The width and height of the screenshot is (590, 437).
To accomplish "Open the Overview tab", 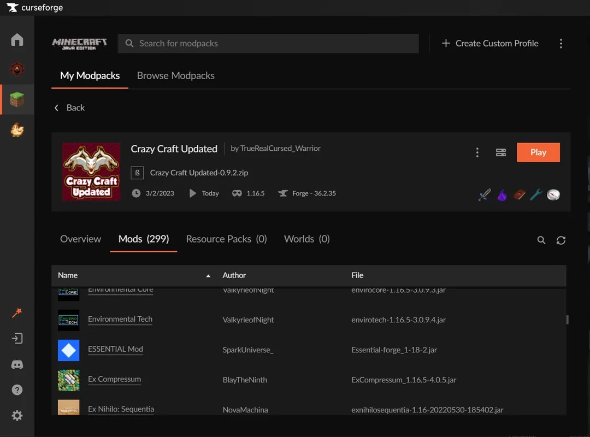I will coord(80,239).
